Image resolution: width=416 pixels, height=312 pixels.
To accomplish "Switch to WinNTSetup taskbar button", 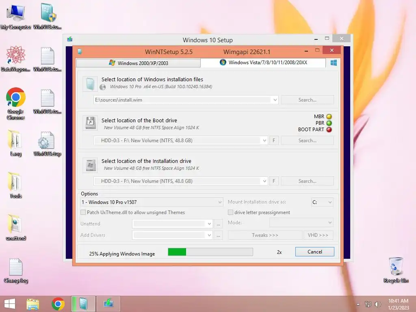I will (x=83, y=304).
